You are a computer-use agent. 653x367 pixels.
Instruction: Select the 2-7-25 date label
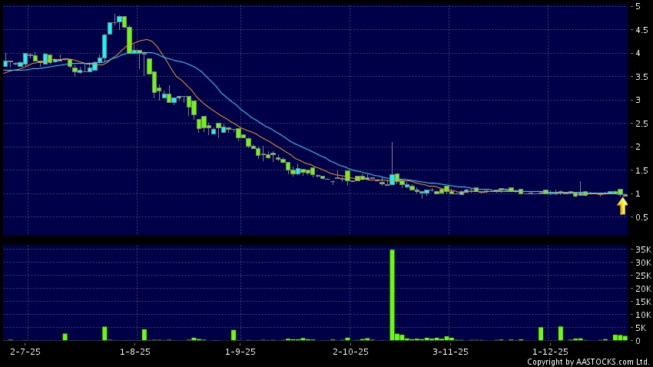tap(25, 350)
